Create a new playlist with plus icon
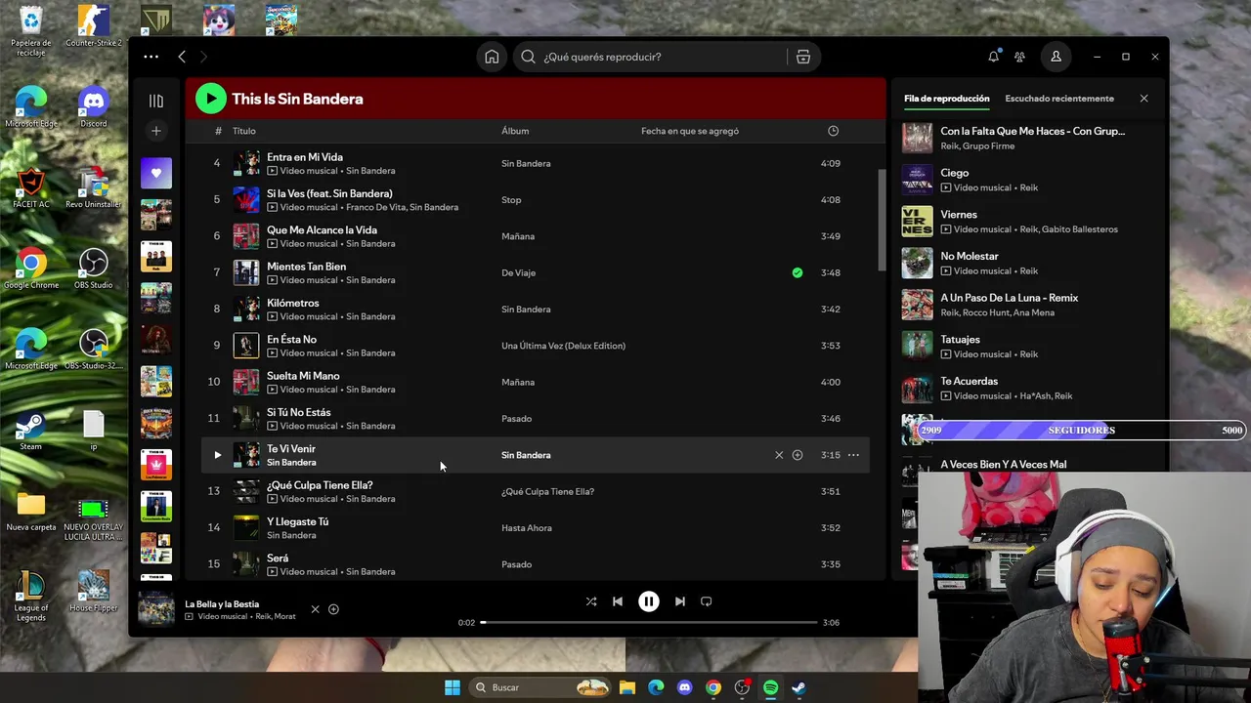This screenshot has width=1251, height=703. point(155,130)
